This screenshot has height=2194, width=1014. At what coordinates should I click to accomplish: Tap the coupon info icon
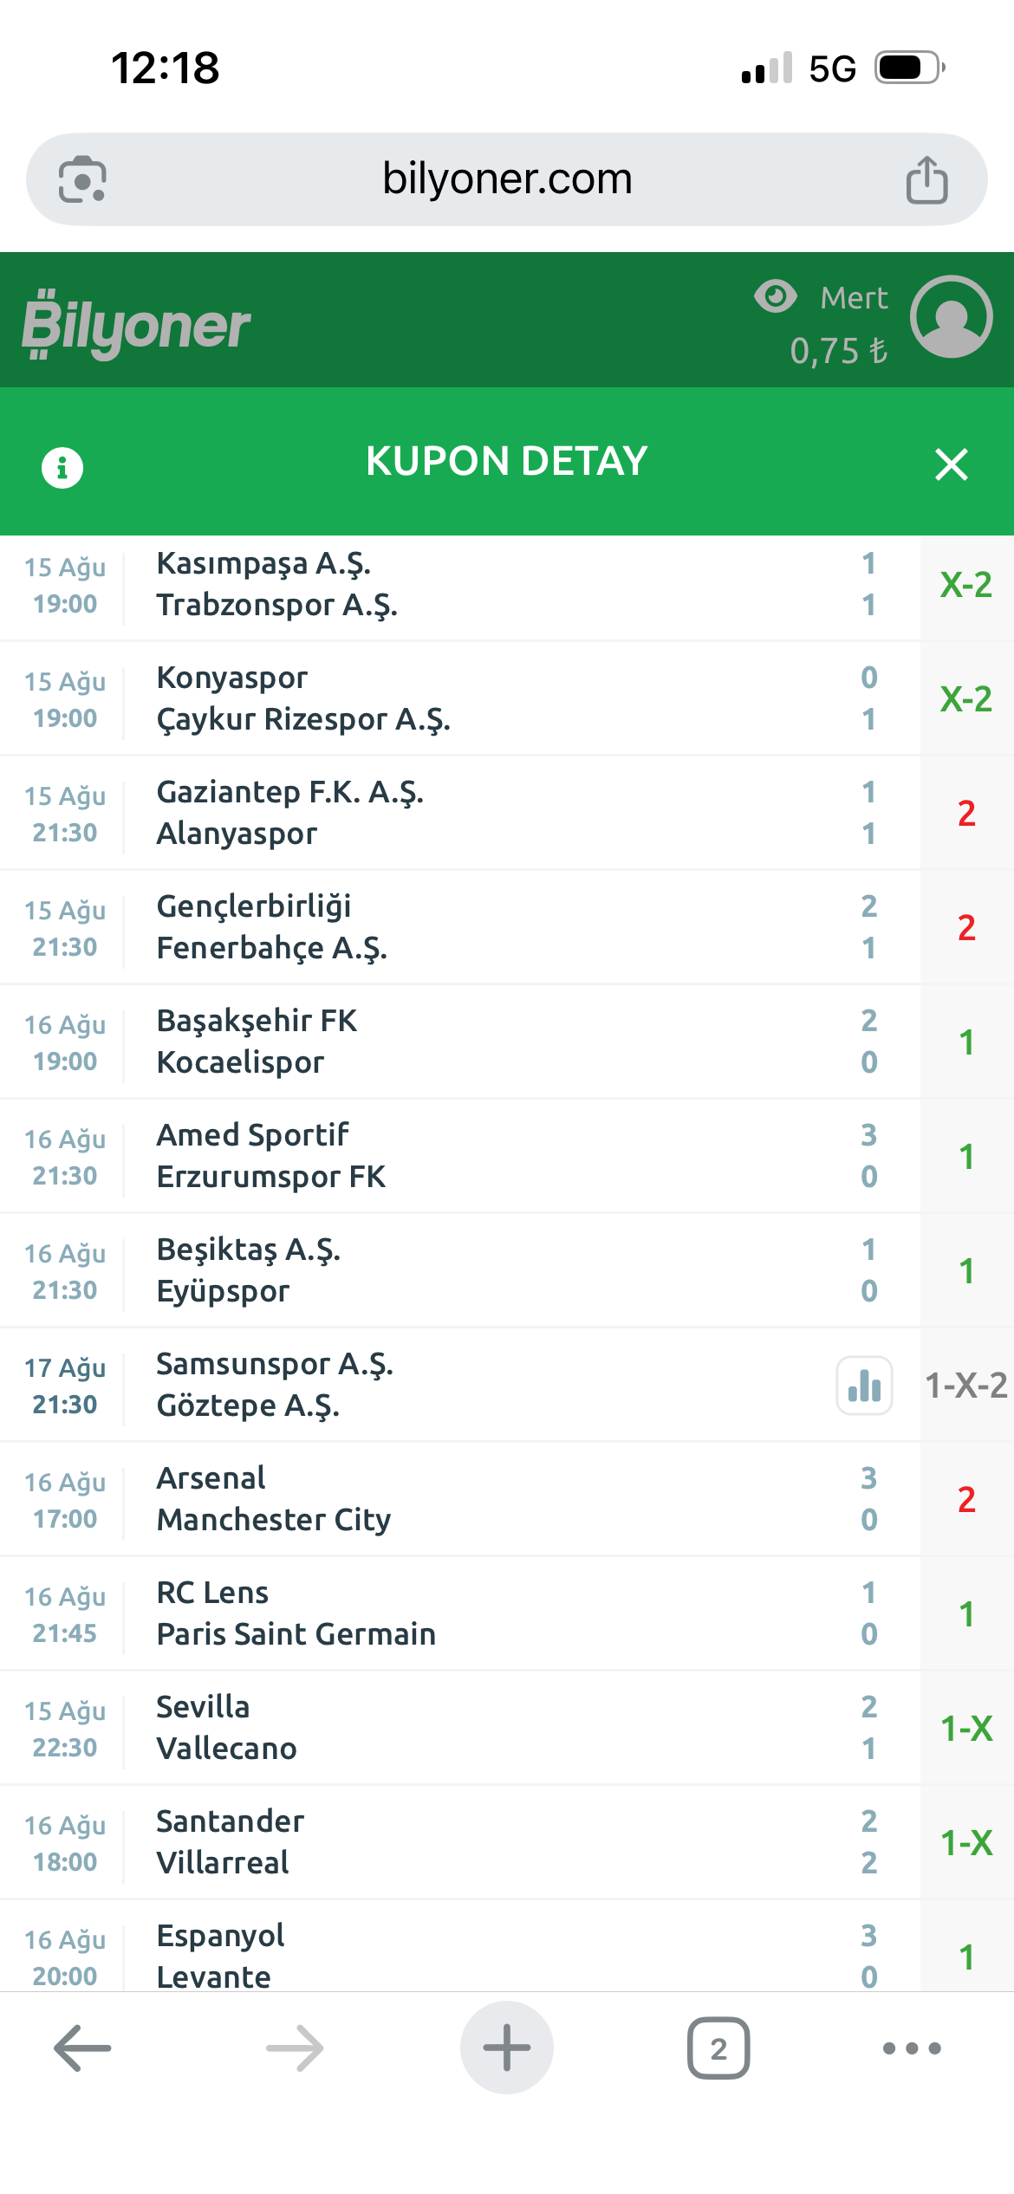point(62,468)
